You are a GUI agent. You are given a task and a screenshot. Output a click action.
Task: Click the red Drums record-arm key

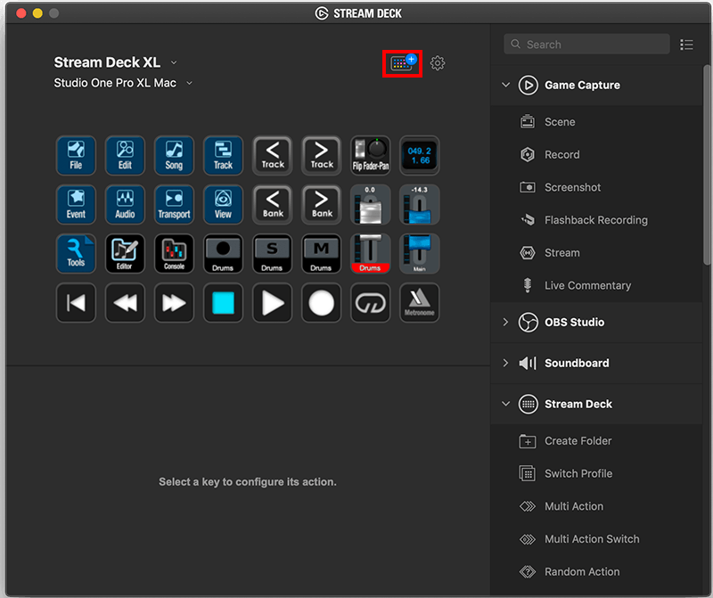pyautogui.click(x=370, y=253)
